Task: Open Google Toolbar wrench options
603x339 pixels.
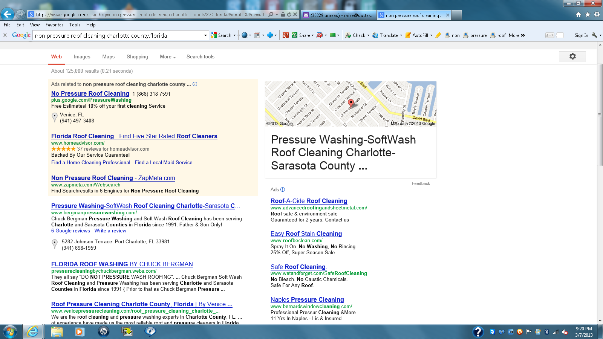Action: coord(594,35)
